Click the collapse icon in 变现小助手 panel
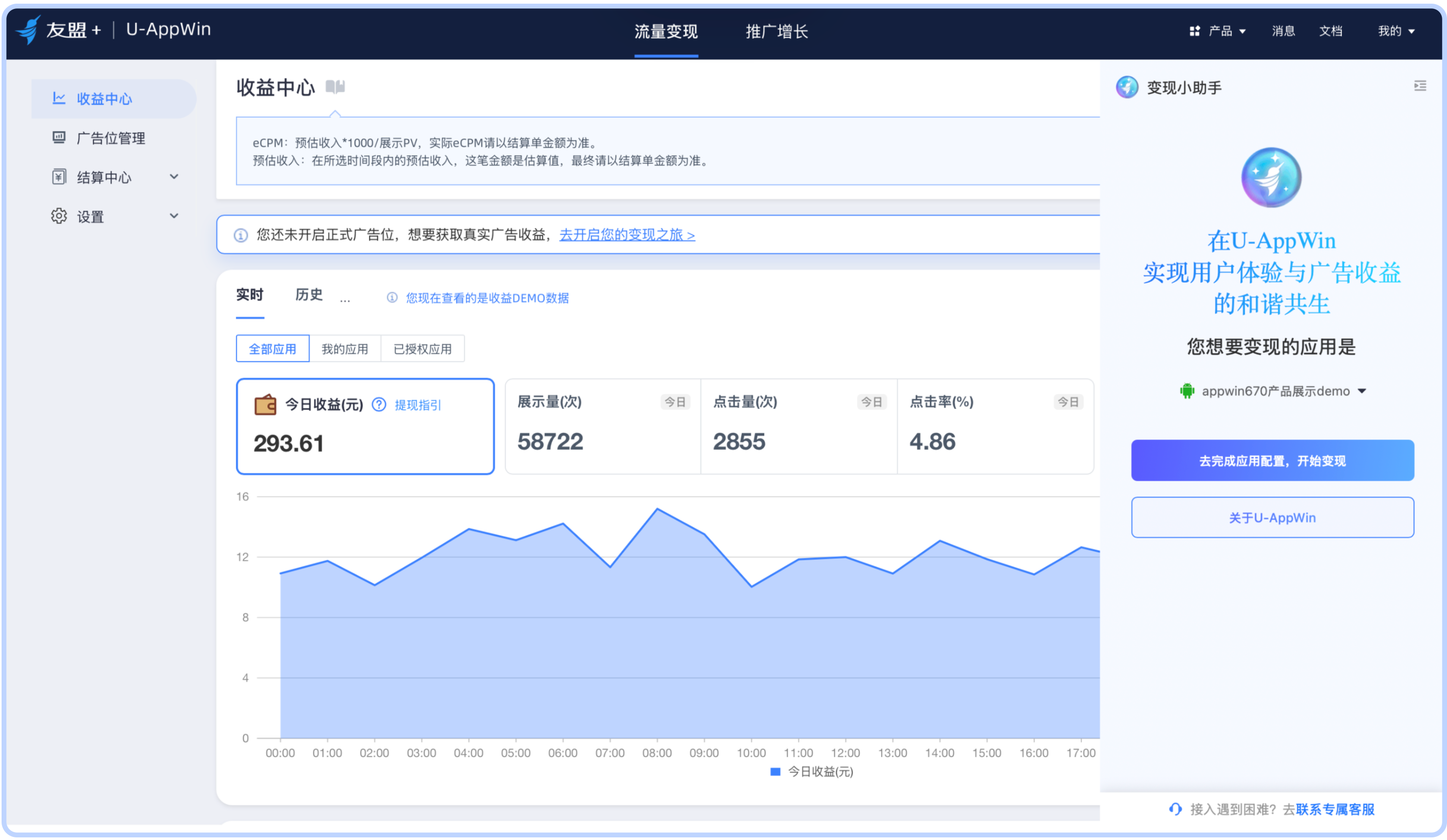This screenshot has height=840, width=1447. tap(1419, 86)
